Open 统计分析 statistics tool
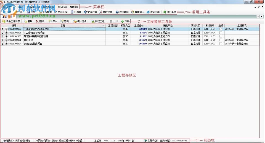Viewport: 265px width, 143px height. click(80, 21)
